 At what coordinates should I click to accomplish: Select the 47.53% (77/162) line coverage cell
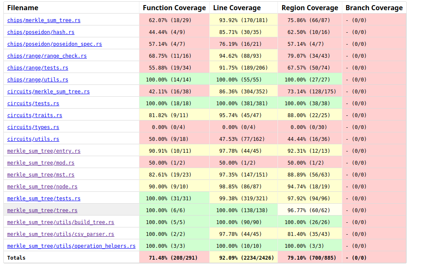(x=244, y=139)
